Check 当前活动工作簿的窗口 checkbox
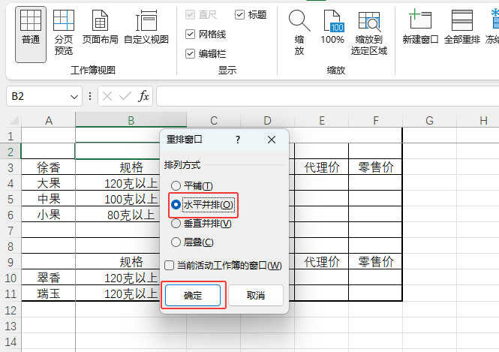The width and height of the screenshot is (499, 352). [x=170, y=265]
